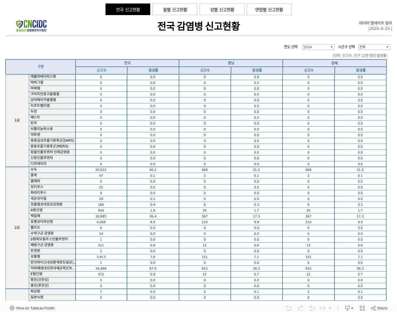Select the 에볼라바이러스병 row label
This screenshot has width=397, height=312.
coord(52,77)
